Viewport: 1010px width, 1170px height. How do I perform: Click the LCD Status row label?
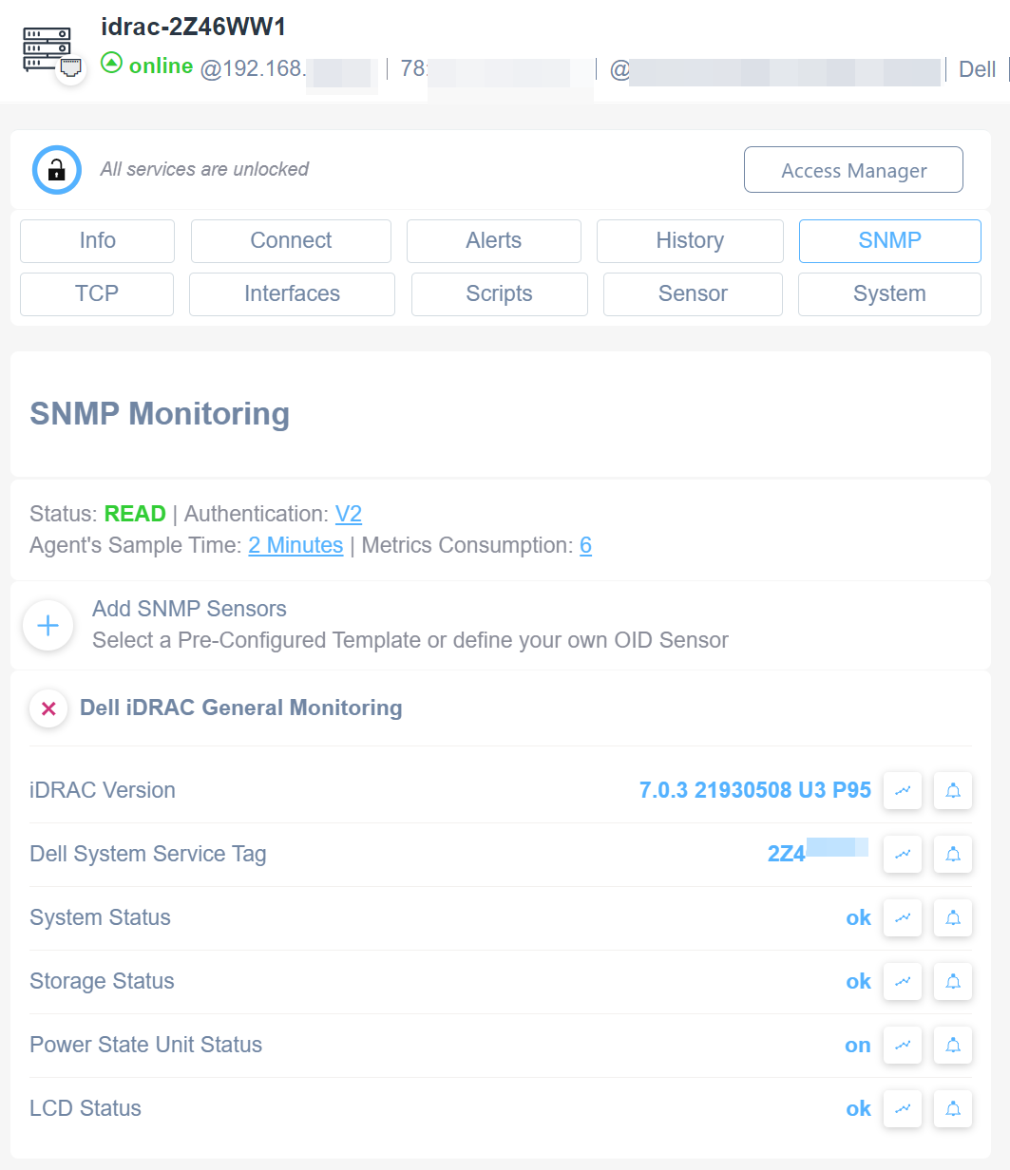click(x=86, y=1108)
